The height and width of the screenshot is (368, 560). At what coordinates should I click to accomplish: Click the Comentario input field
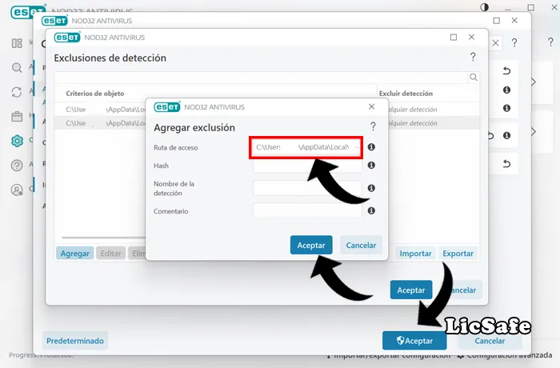pyautogui.click(x=307, y=210)
